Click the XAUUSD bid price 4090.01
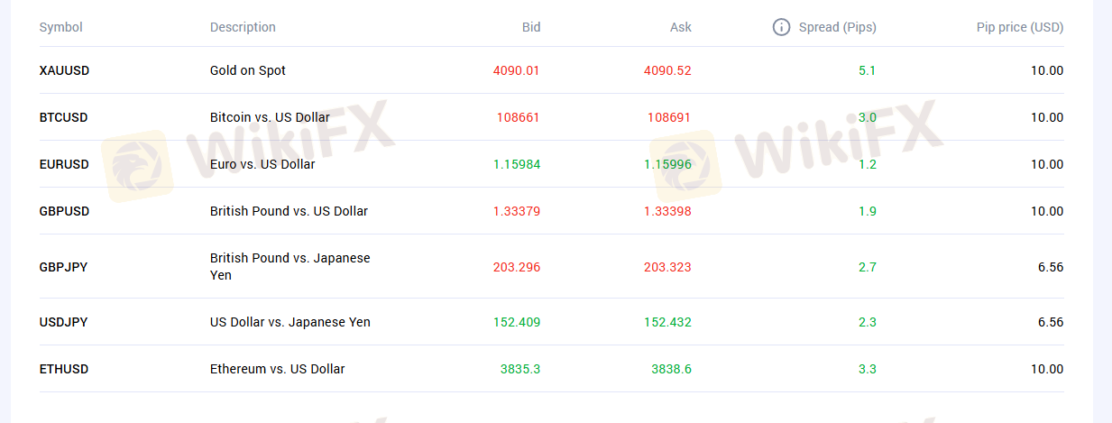Viewport: 1112px width, 423px height. click(x=517, y=70)
